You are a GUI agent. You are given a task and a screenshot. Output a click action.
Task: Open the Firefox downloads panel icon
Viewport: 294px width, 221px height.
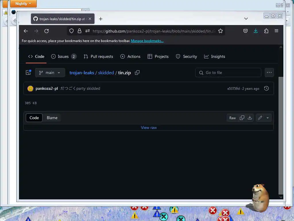coord(256,31)
